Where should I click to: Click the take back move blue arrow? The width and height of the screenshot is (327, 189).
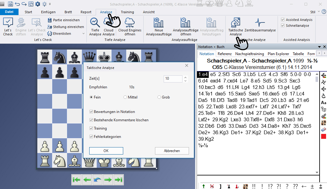[98, 180]
